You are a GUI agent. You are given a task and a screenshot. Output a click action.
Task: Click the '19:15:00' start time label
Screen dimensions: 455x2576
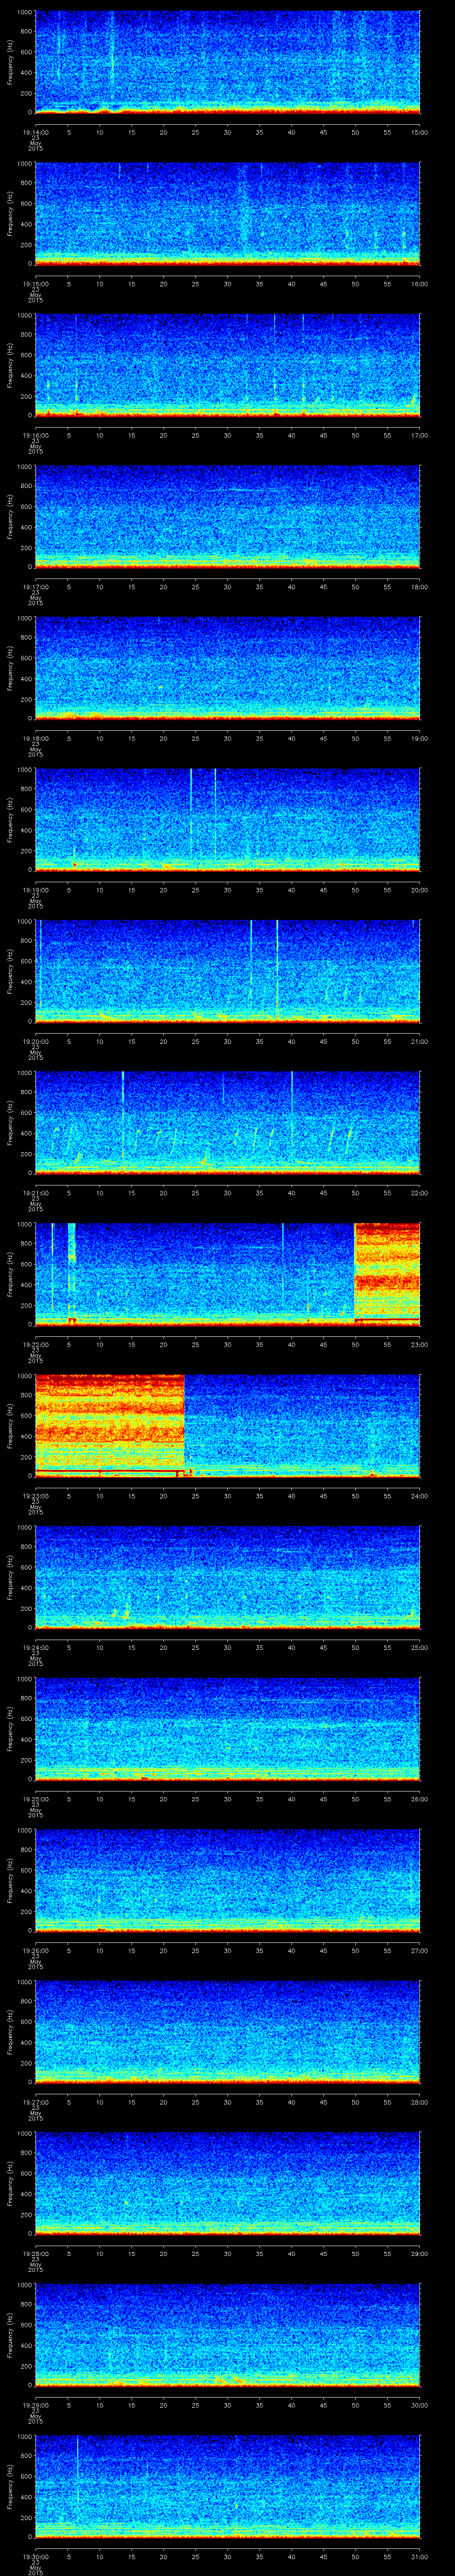pyautogui.click(x=35, y=284)
